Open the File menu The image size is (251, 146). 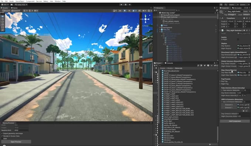[2, 1]
